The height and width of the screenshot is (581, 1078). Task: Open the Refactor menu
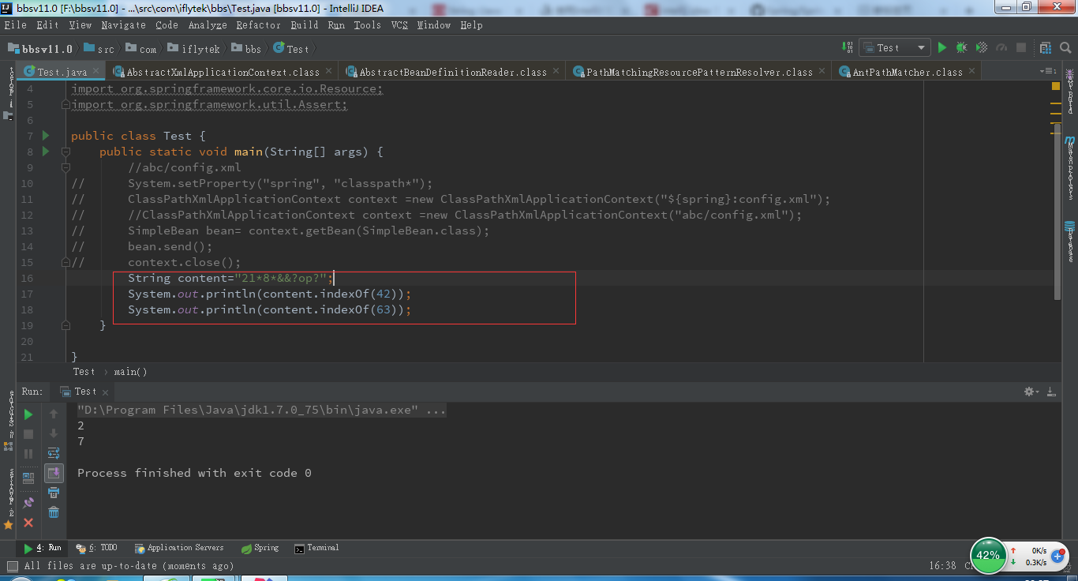pos(258,25)
